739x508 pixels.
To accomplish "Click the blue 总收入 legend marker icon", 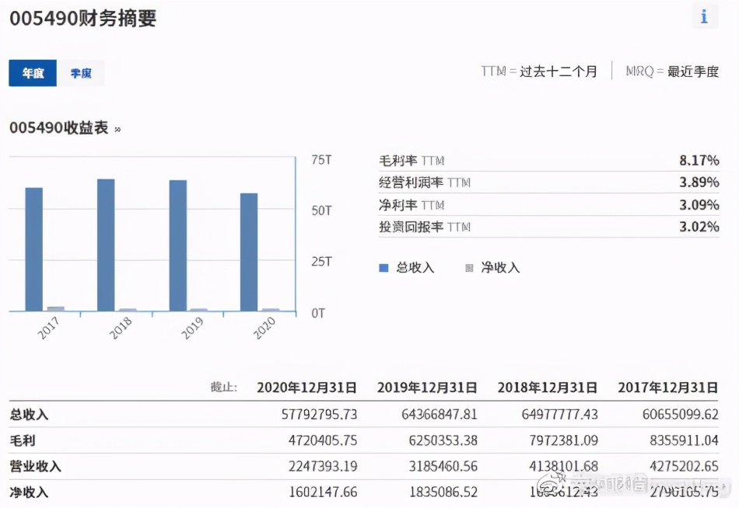I will [383, 267].
